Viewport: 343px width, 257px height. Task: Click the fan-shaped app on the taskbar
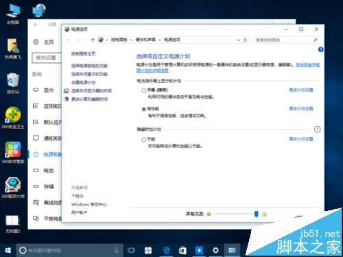[x=148, y=250]
